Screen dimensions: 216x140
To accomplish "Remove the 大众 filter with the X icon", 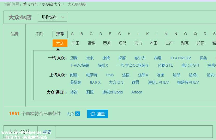I will pyautogui.click(x=77, y=114).
